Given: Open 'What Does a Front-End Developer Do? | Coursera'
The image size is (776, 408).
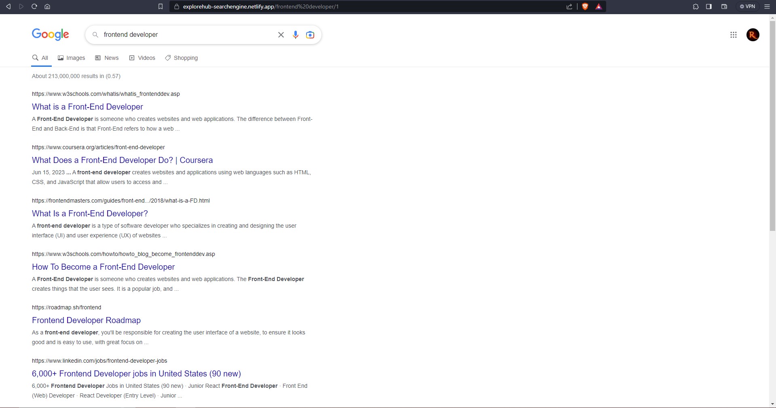Looking at the screenshot, I should (122, 160).
